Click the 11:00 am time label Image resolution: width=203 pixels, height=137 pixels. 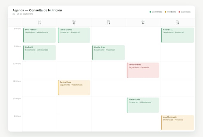(x=17, y=81)
